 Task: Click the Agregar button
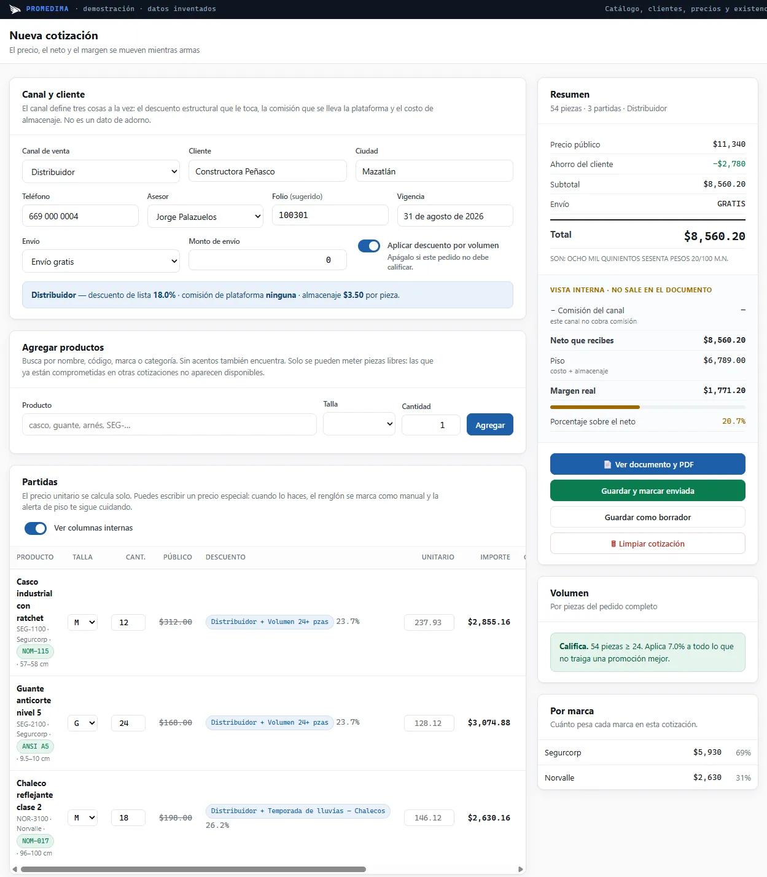tap(490, 425)
